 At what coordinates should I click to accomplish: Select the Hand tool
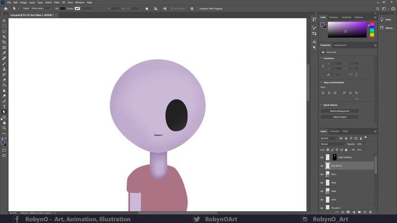click(4, 123)
